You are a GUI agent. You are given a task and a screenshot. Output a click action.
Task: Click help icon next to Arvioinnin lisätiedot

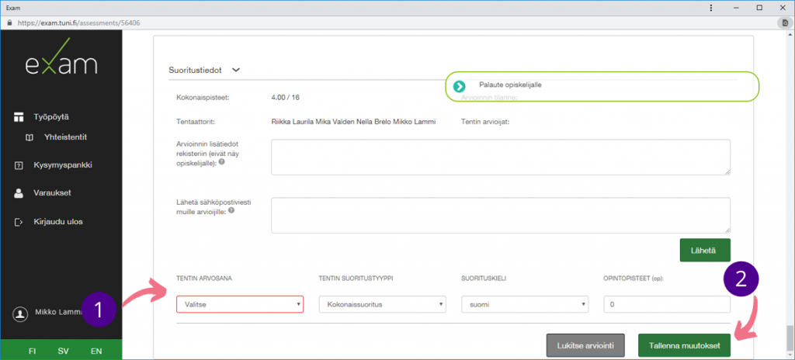[222, 162]
